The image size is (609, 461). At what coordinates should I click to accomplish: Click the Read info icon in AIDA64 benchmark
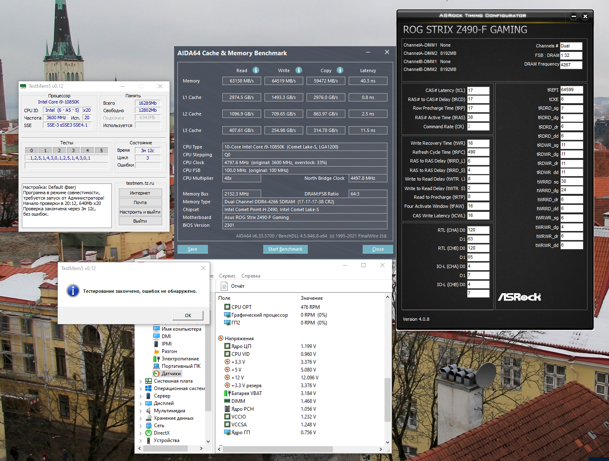click(x=256, y=70)
